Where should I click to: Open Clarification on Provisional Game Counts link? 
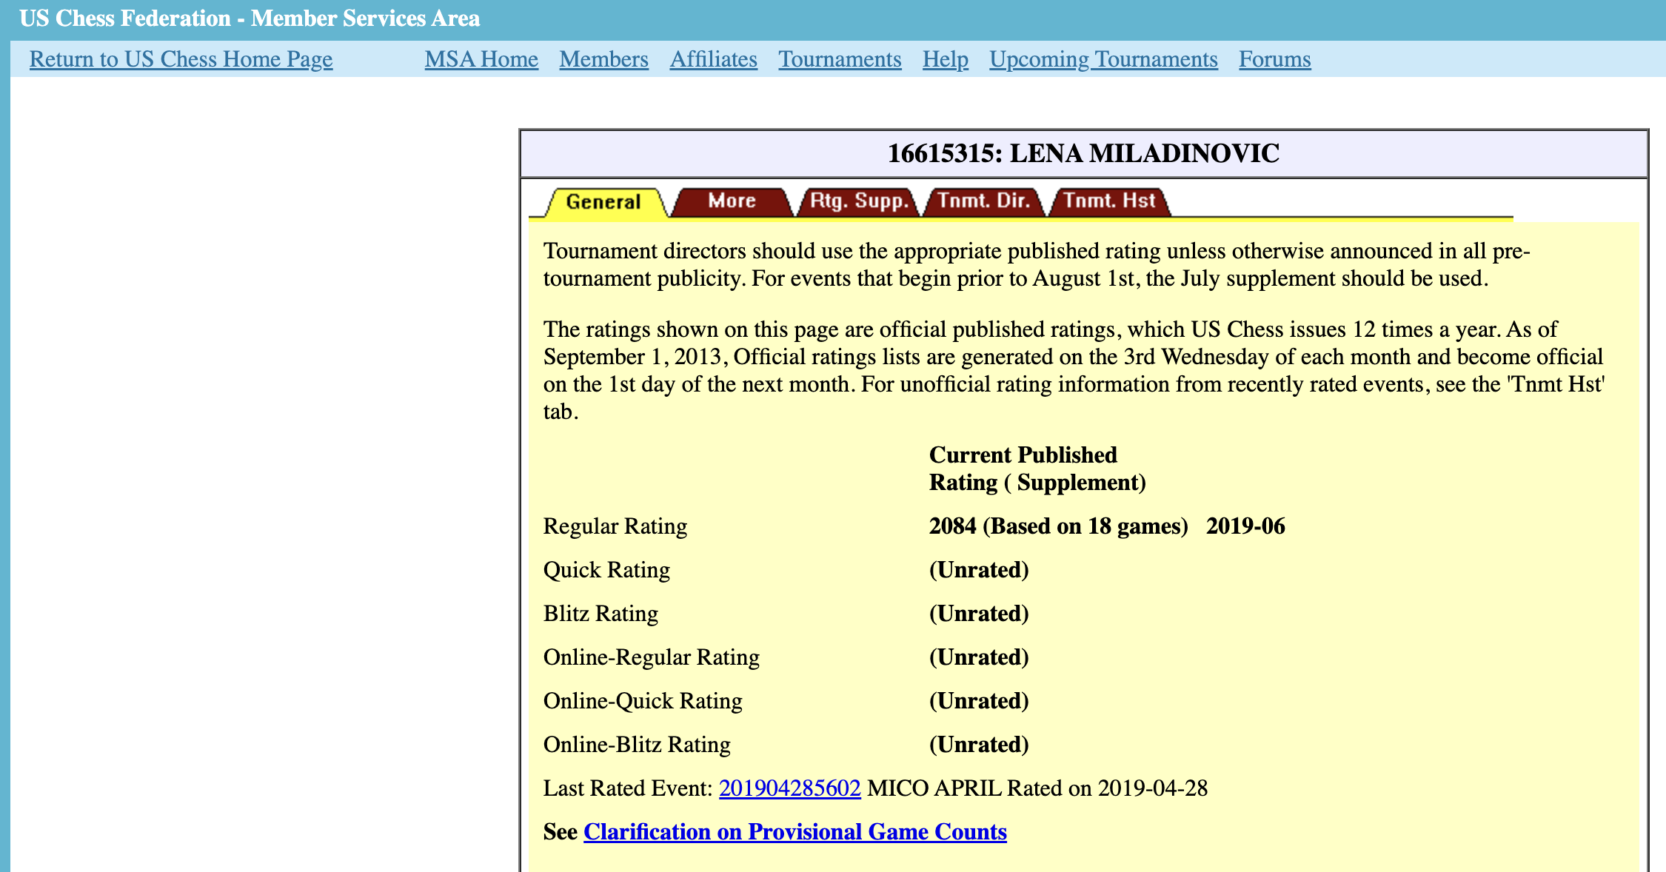794,832
